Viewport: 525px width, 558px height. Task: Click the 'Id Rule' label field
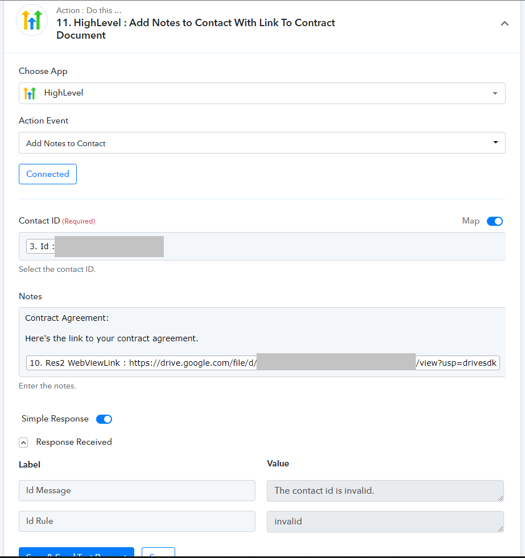[x=137, y=521]
